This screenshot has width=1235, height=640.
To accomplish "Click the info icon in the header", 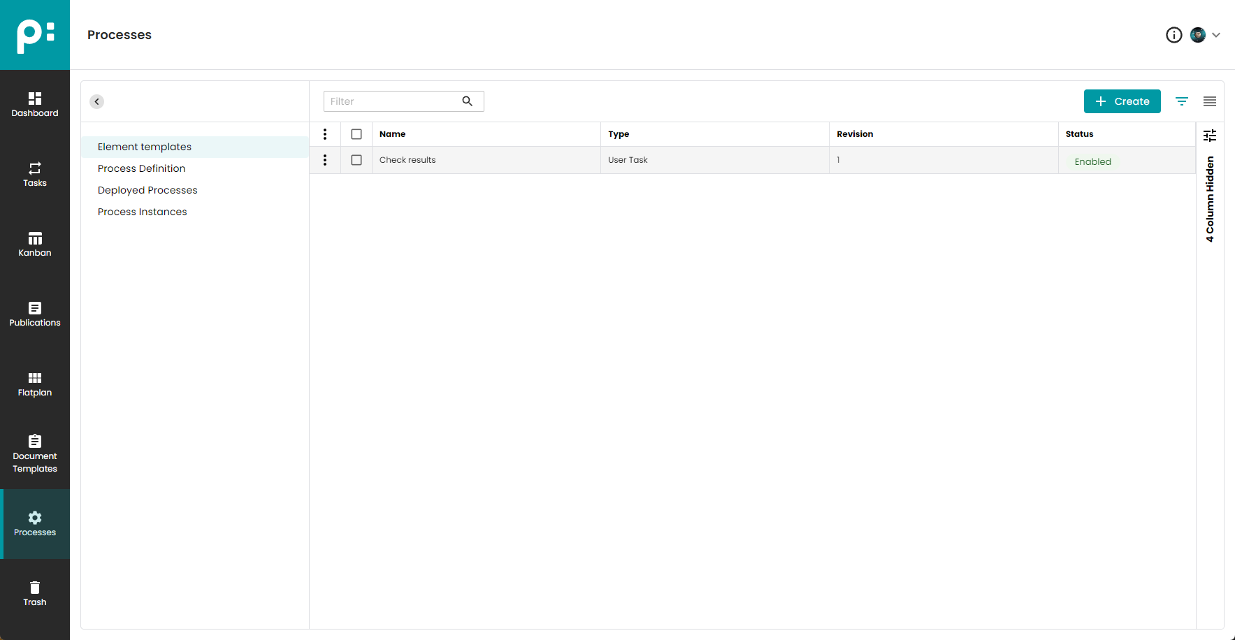I will click(1173, 35).
